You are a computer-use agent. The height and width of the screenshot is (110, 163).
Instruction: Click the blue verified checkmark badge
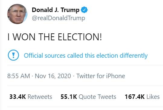[x=84, y=10]
